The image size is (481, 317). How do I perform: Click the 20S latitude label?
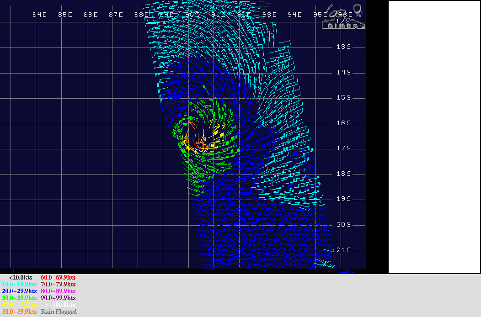pos(343,225)
